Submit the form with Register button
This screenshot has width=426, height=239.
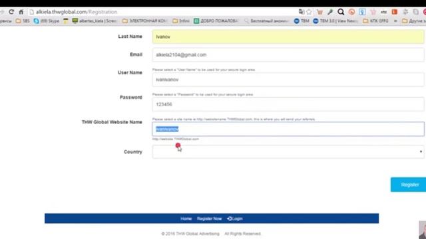(408, 185)
